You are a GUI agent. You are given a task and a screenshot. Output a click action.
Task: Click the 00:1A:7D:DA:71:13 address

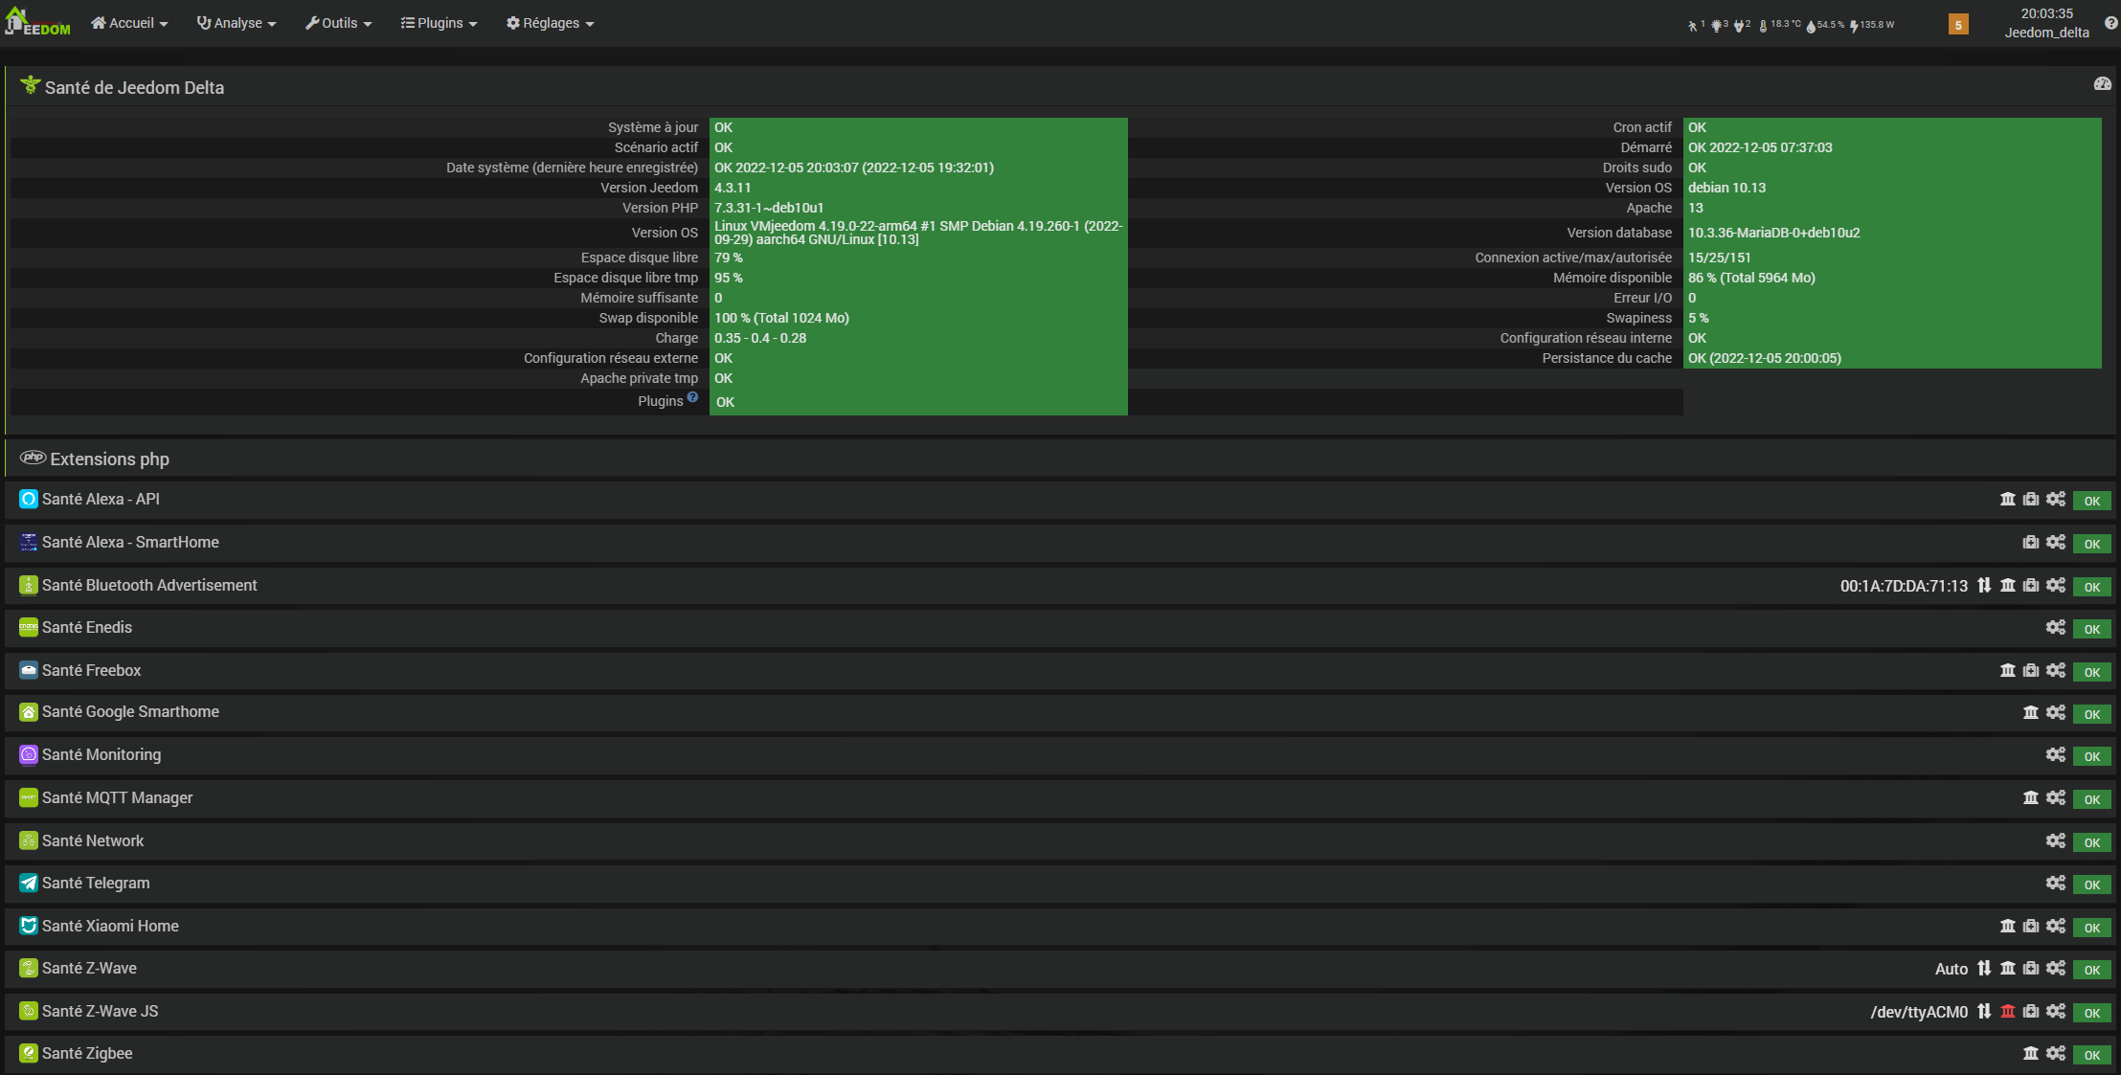[x=1904, y=586]
